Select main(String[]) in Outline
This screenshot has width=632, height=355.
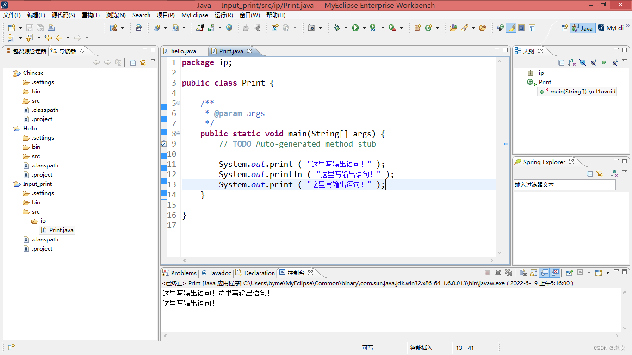[578, 92]
